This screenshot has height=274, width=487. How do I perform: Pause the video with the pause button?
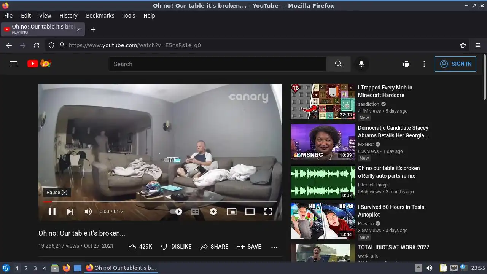click(52, 212)
